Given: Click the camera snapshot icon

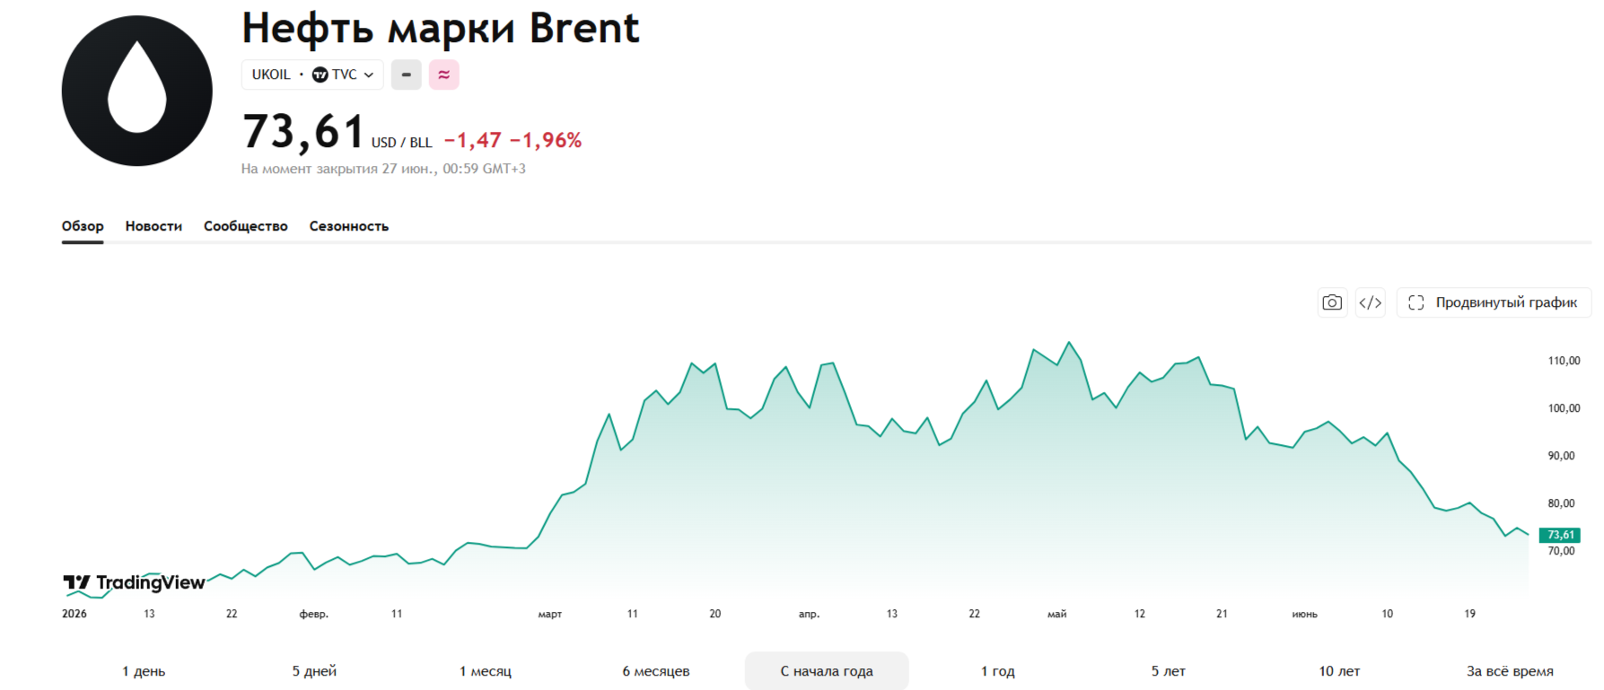Looking at the screenshot, I should pyautogui.click(x=1332, y=302).
